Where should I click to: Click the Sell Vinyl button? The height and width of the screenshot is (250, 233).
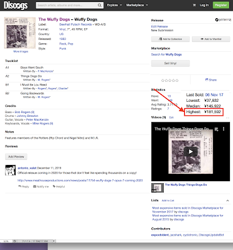(x=170, y=63)
